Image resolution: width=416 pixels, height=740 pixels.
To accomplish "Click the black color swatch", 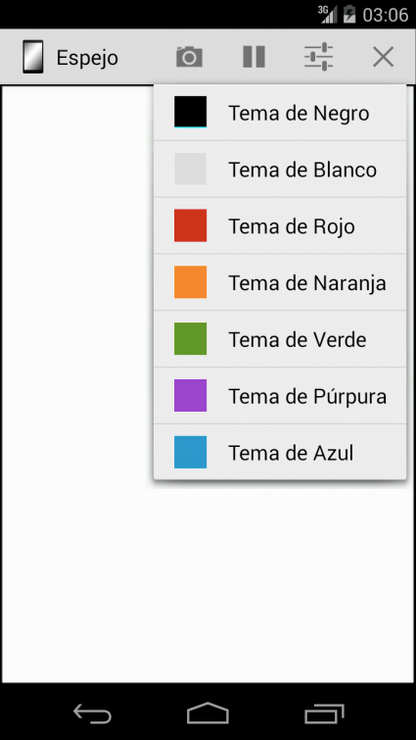I will pos(190,112).
